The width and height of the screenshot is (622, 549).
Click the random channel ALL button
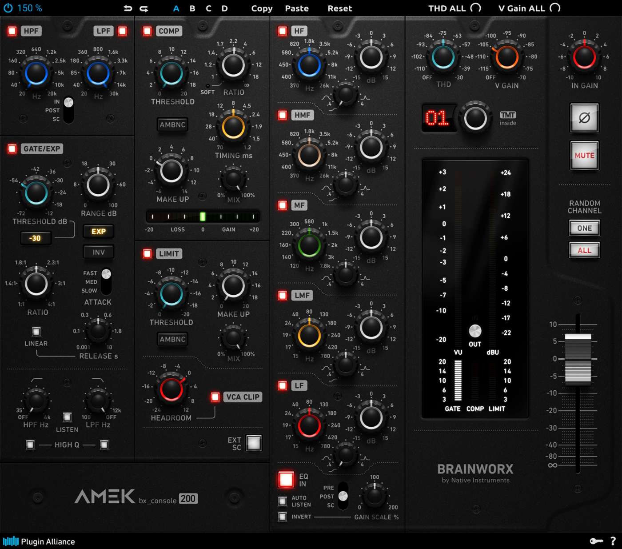tap(584, 250)
